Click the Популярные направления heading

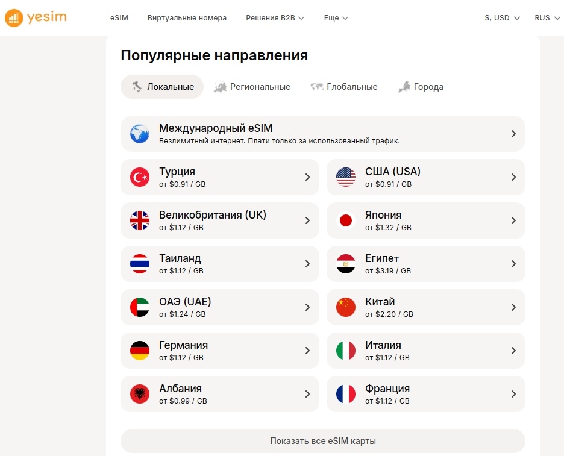(215, 55)
